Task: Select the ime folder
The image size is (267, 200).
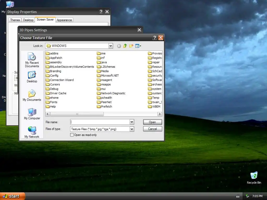Action: (x=101, y=53)
